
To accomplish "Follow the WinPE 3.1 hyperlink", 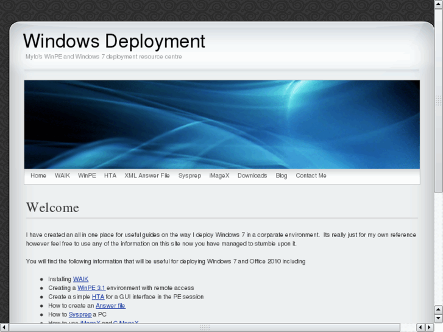I will click(91, 288).
